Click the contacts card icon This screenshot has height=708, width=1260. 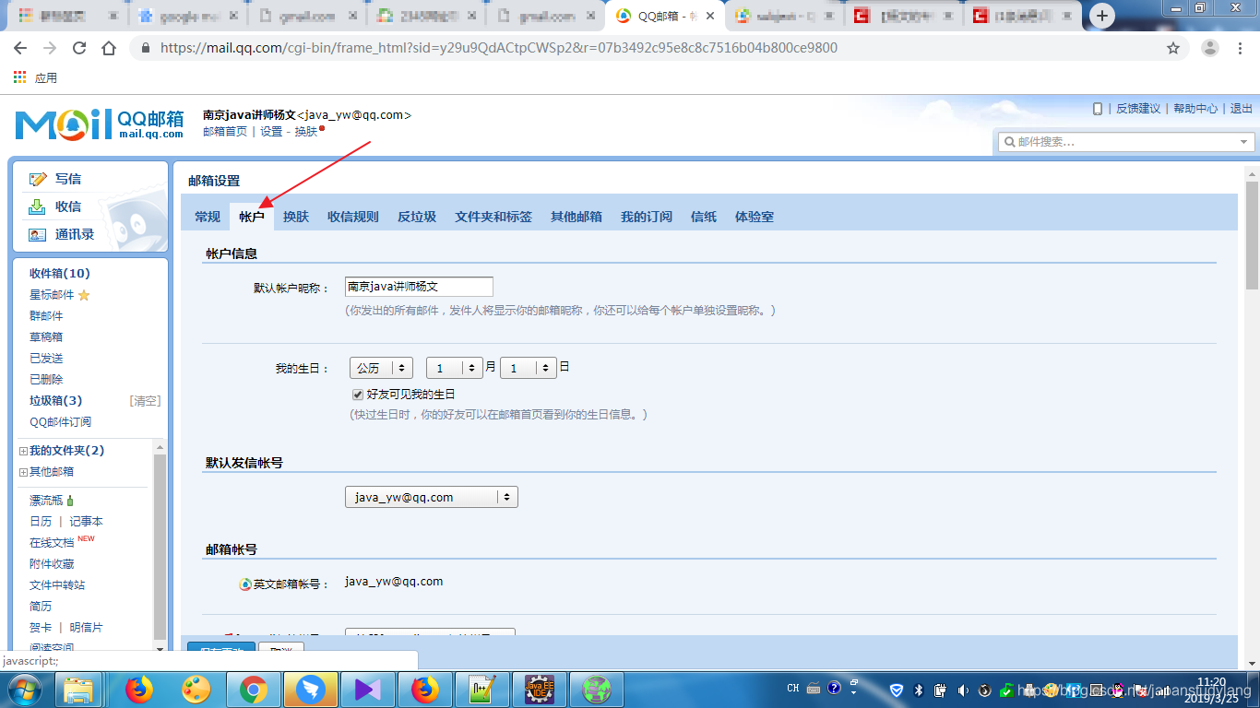(38, 234)
